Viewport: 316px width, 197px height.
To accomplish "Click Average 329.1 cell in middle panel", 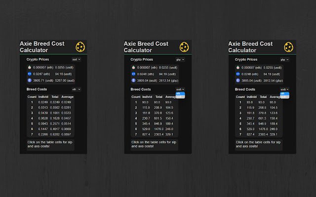I will click(169, 134).
